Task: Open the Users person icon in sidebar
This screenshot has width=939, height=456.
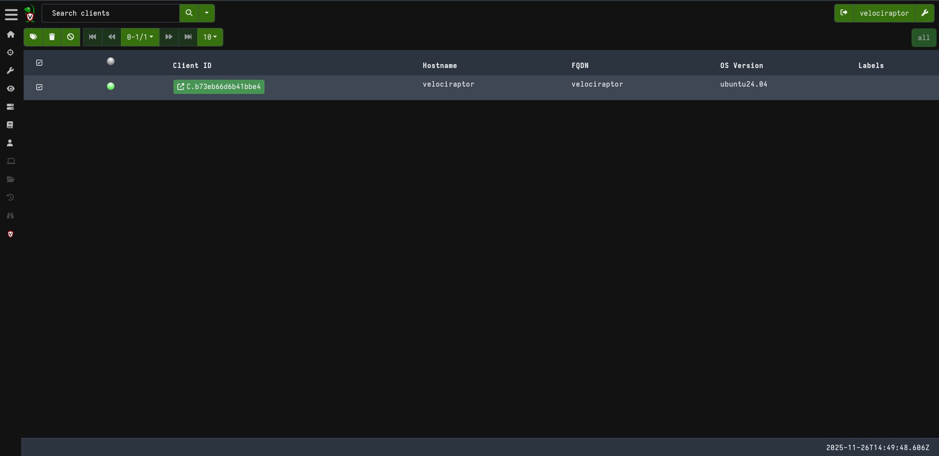Action: [10, 143]
